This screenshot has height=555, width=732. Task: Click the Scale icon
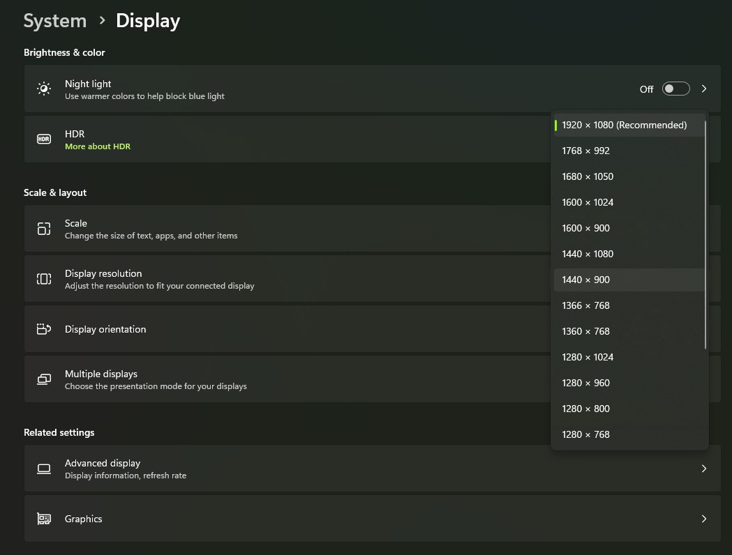click(44, 229)
